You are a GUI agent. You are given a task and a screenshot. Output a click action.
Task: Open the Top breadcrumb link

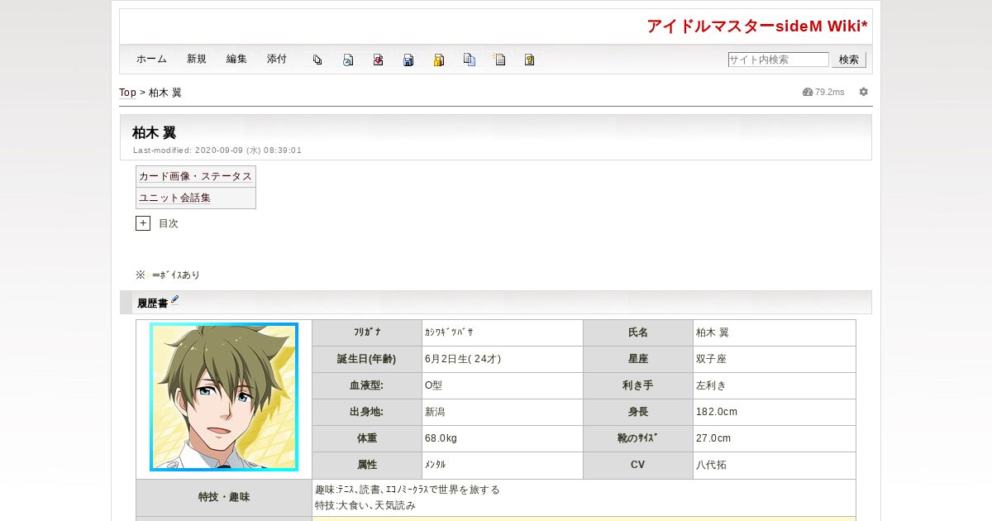coord(127,93)
